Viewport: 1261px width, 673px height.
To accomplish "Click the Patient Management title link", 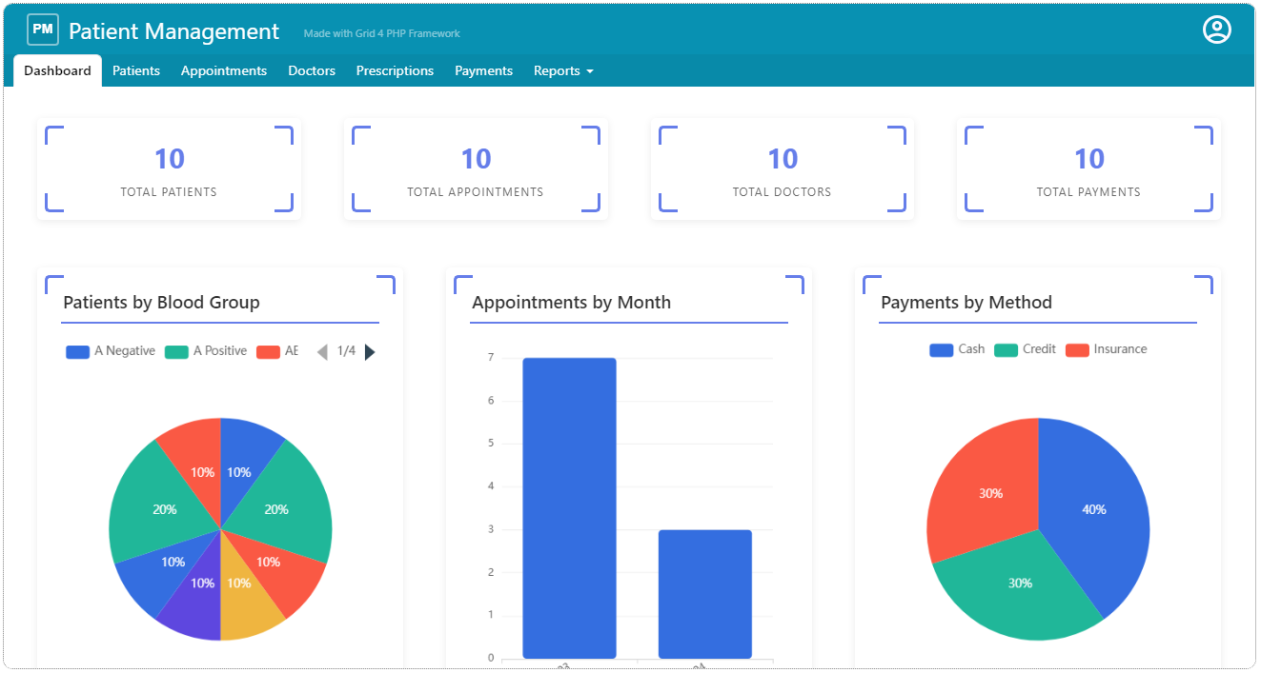I will point(173,31).
